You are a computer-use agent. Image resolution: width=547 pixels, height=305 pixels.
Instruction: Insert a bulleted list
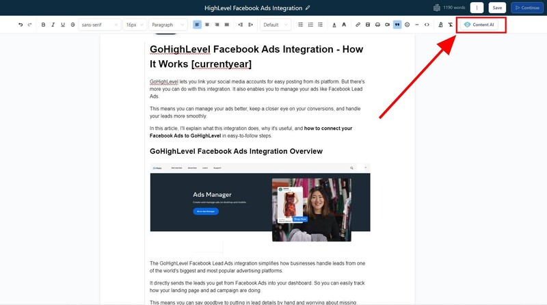[x=301, y=25]
